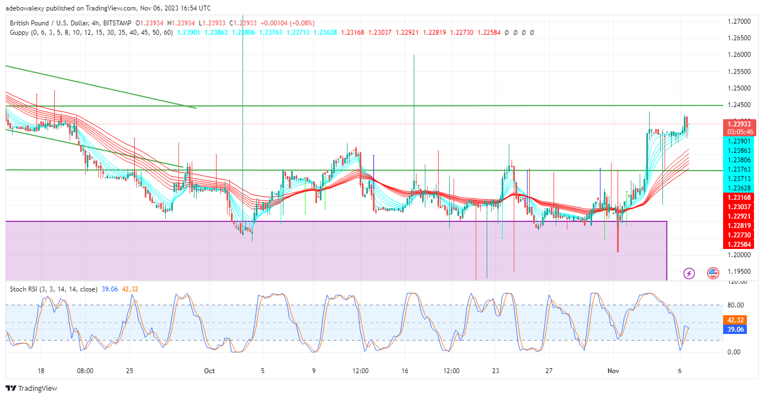Click the purple lightning bolt icon

tap(689, 273)
